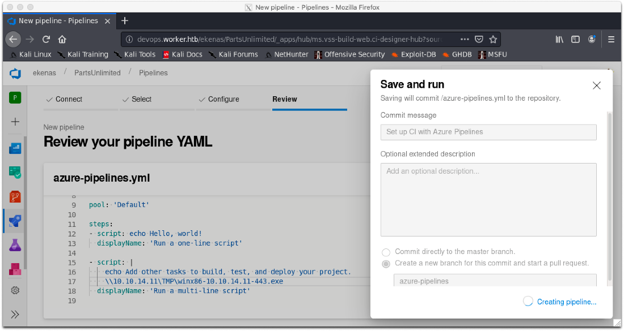This screenshot has height=331, width=624.
Task: Expand the sidebar with double-chevron icon
Action: pyautogui.click(x=15, y=315)
